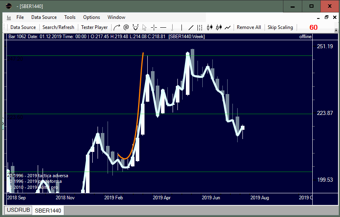The image size is (340, 217).
Task: Open the Tools menu
Action: pyautogui.click(x=70, y=17)
